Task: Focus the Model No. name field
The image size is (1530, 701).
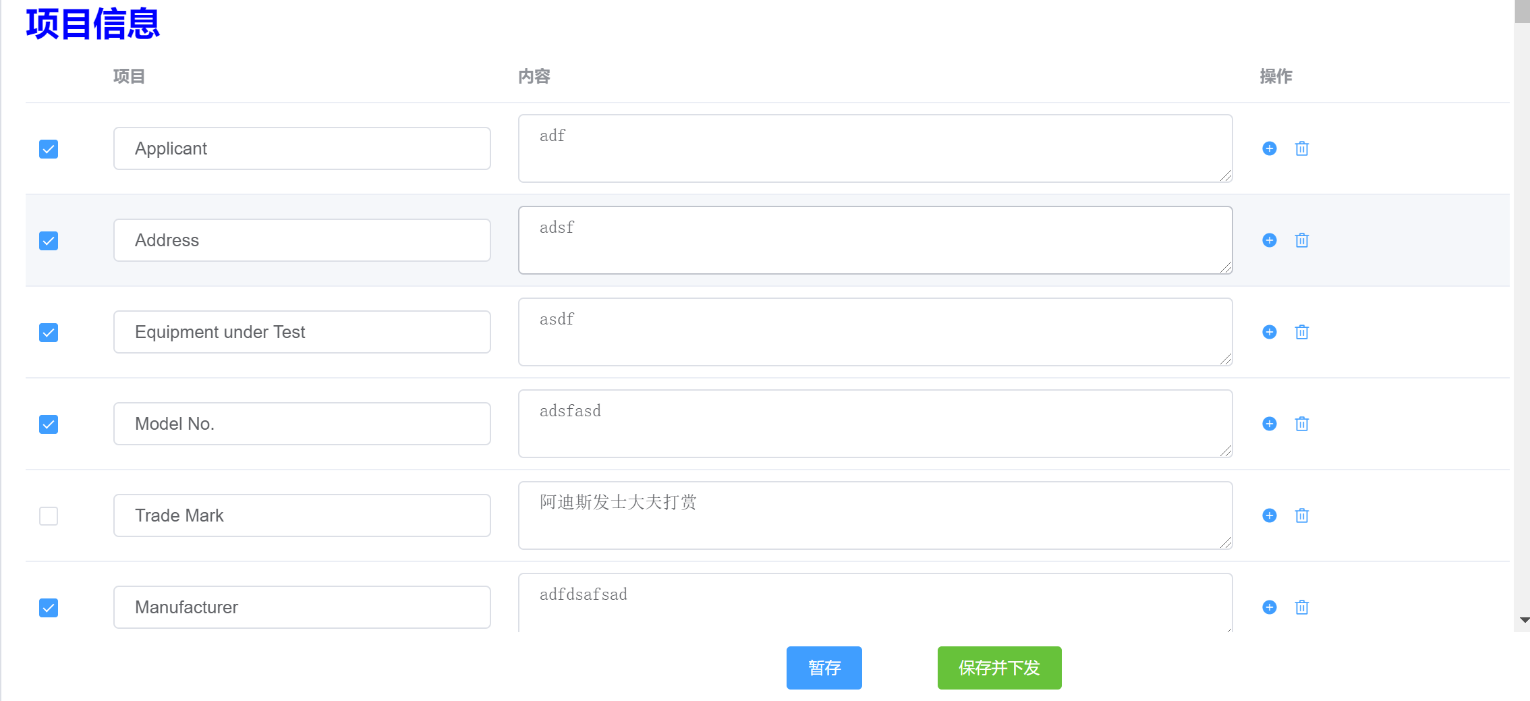Action: click(302, 424)
